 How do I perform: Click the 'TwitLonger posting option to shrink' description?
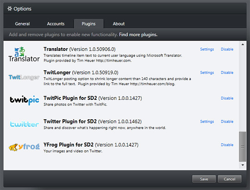[x=117, y=81]
